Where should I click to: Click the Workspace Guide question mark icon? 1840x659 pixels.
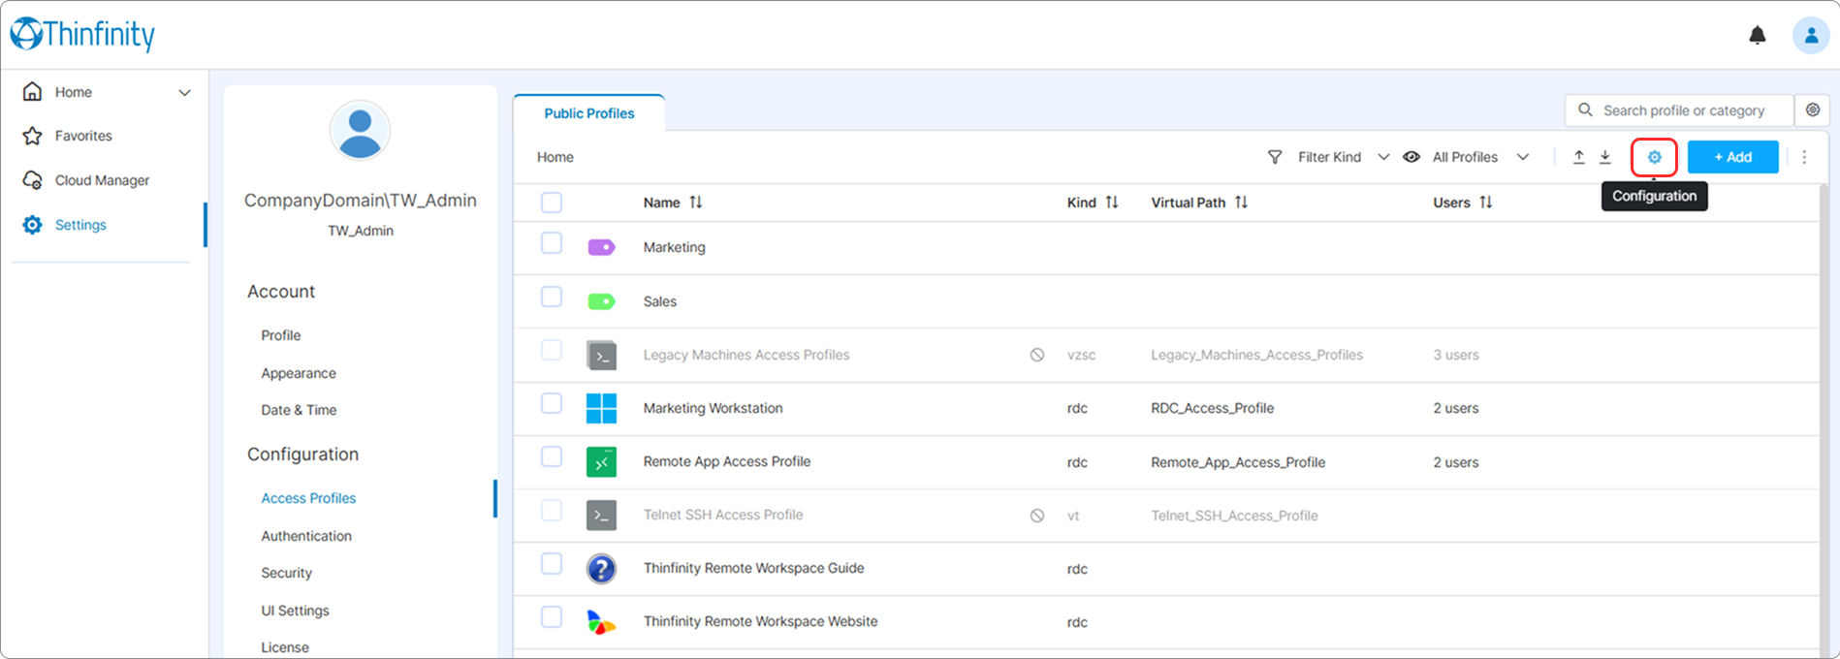(x=601, y=569)
